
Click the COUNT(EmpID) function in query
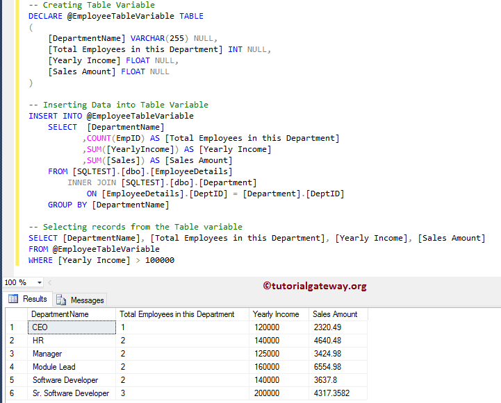click(115, 138)
